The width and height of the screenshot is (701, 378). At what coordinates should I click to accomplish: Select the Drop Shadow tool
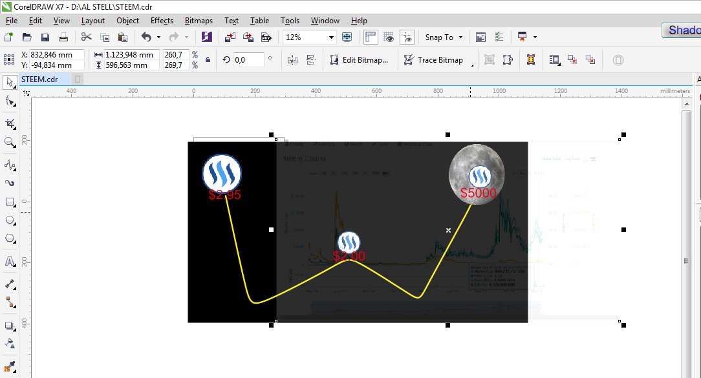click(x=10, y=326)
